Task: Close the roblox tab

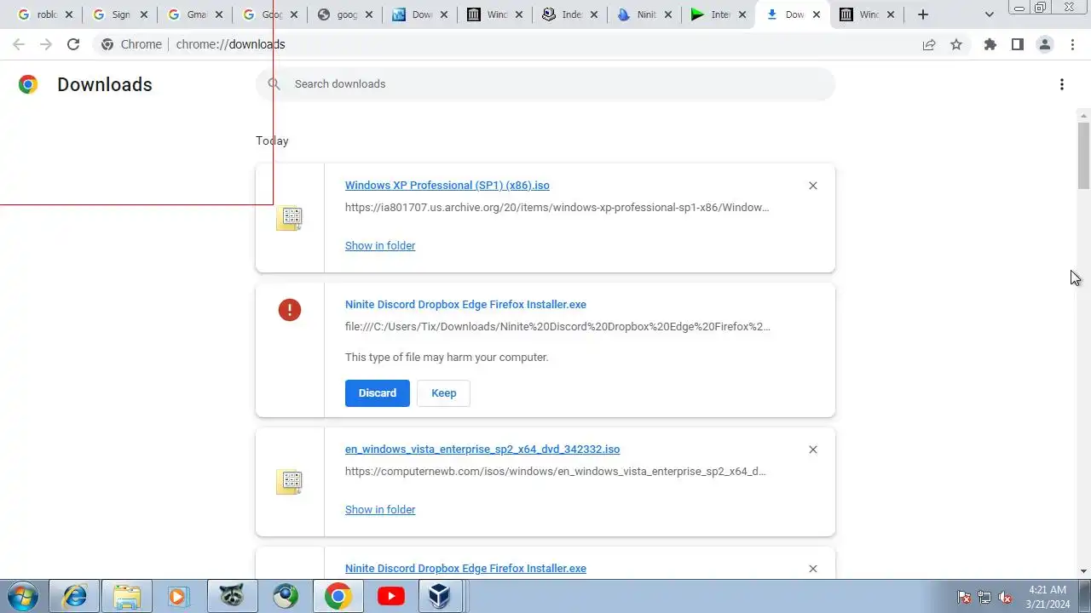Action: 69,14
